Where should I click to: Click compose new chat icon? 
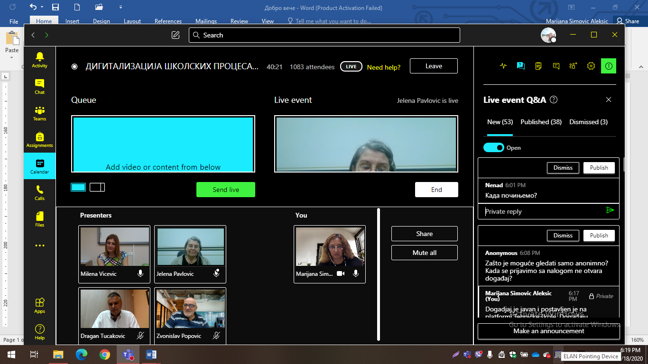[x=176, y=35]
